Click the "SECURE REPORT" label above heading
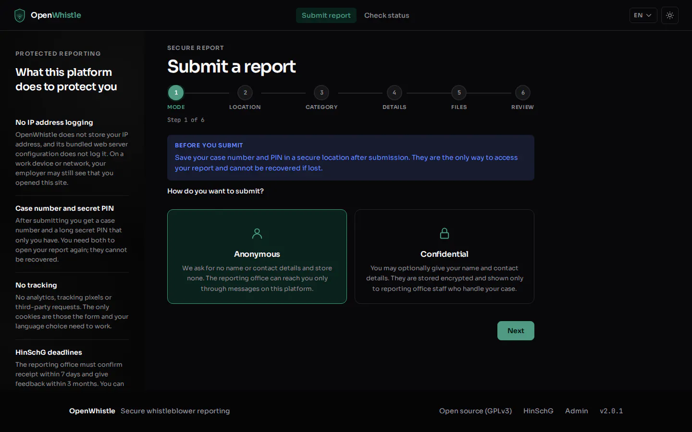Screen dimensions: 692x432 [x=196, y=48]
